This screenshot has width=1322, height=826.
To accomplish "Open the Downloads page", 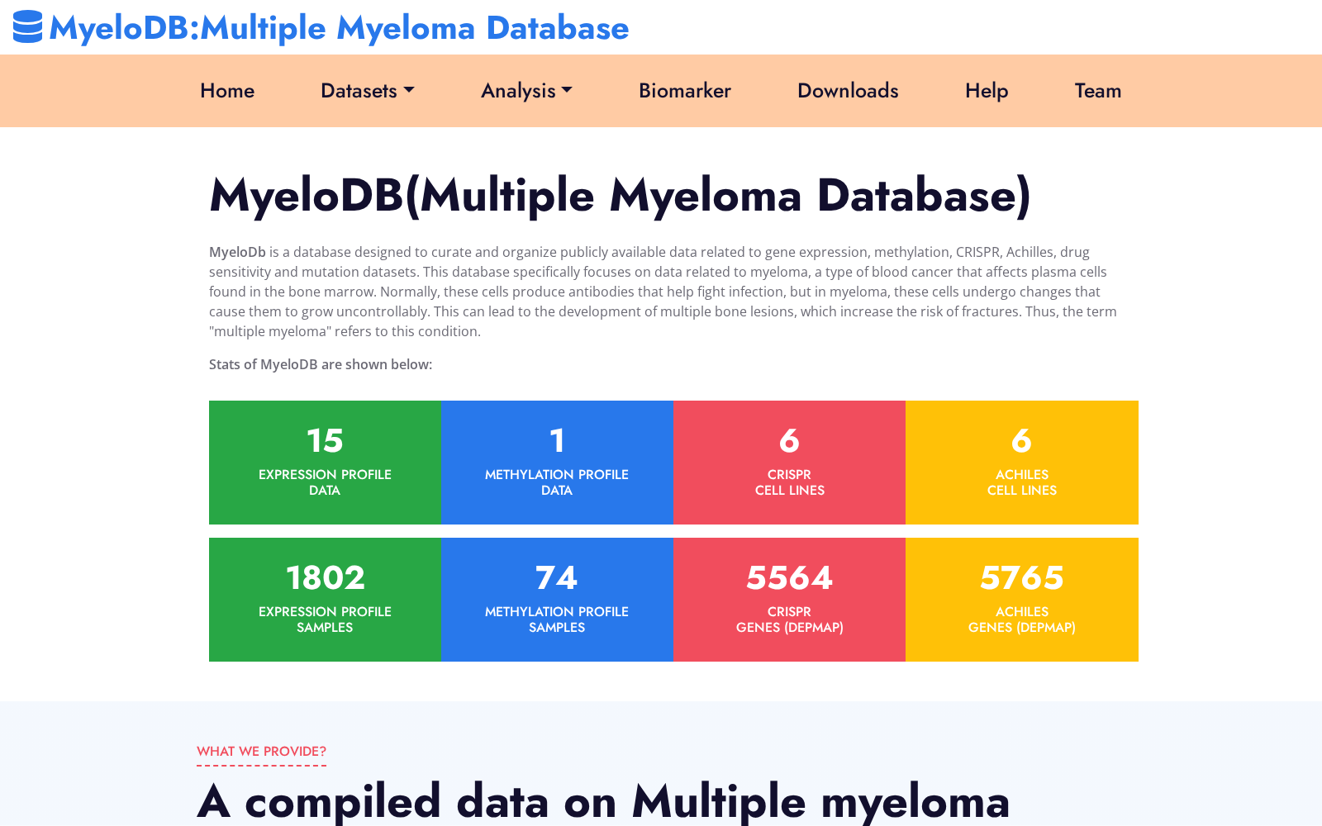I will click(x=848, y=91).
